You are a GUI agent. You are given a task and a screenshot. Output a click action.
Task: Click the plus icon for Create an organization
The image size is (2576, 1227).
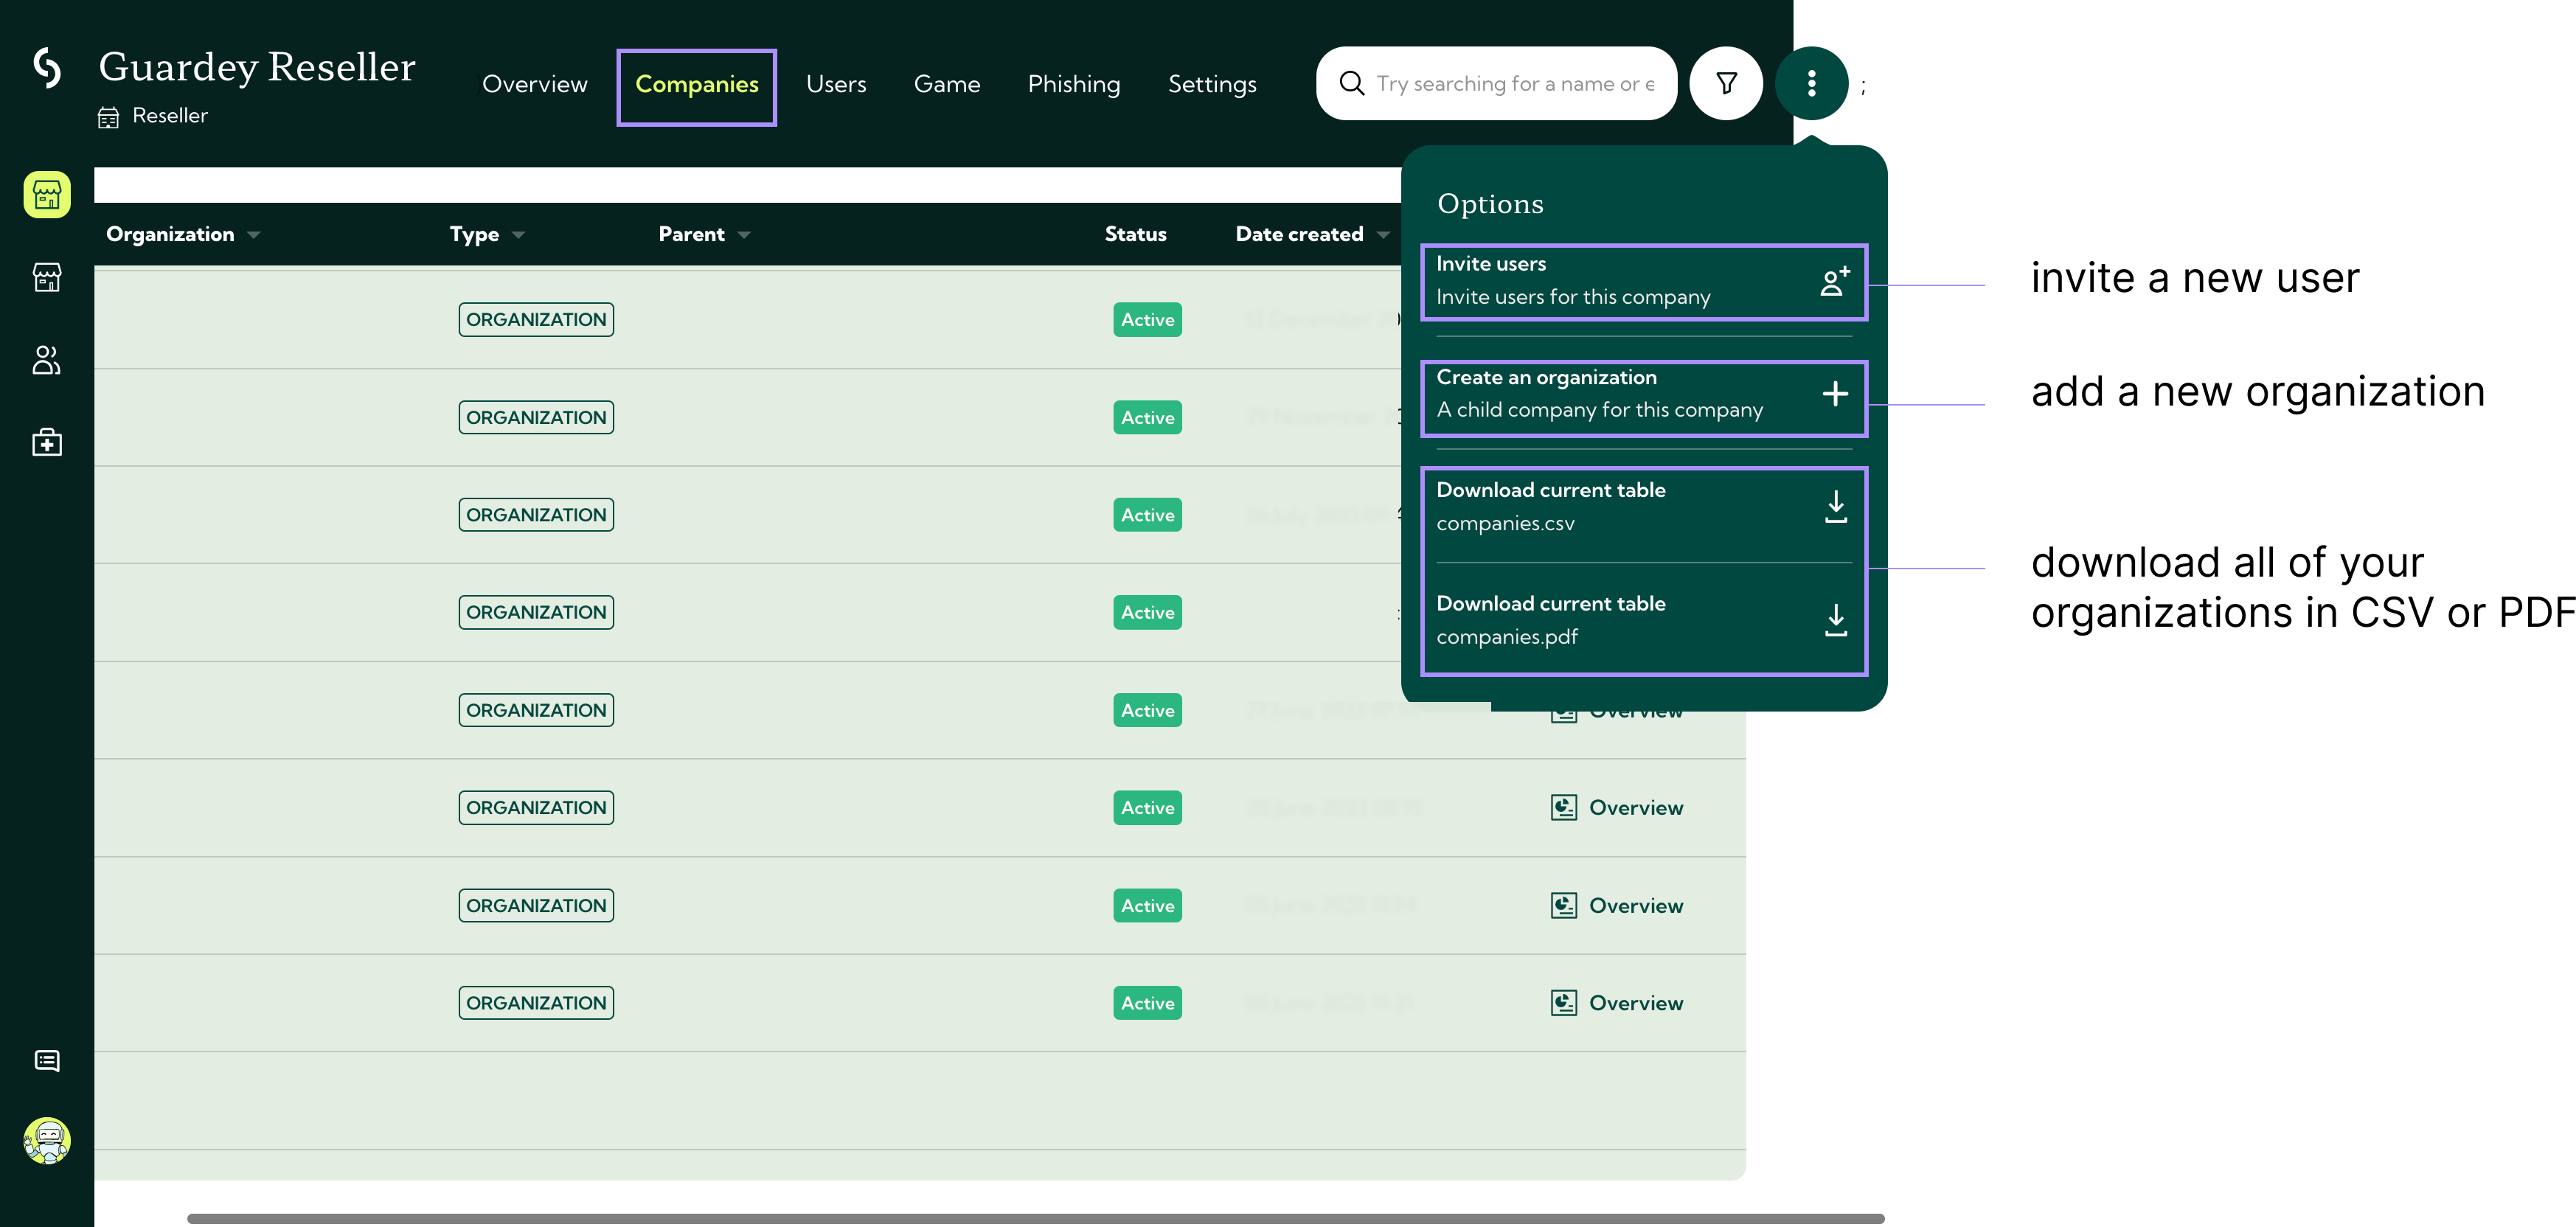point(1834,394)
